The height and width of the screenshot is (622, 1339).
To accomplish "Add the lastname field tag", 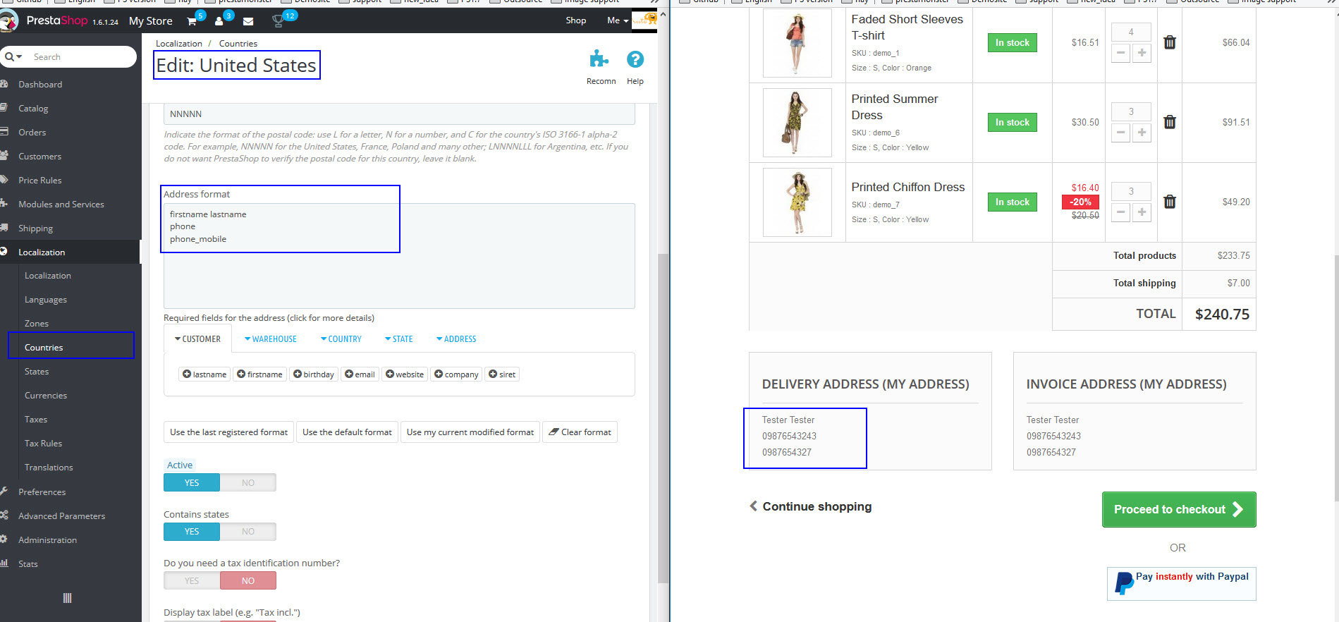I will [x=204, y=374].
